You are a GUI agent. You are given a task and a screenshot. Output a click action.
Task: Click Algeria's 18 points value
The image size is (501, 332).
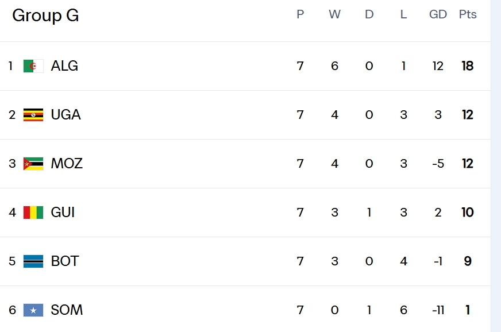(468, 66)
